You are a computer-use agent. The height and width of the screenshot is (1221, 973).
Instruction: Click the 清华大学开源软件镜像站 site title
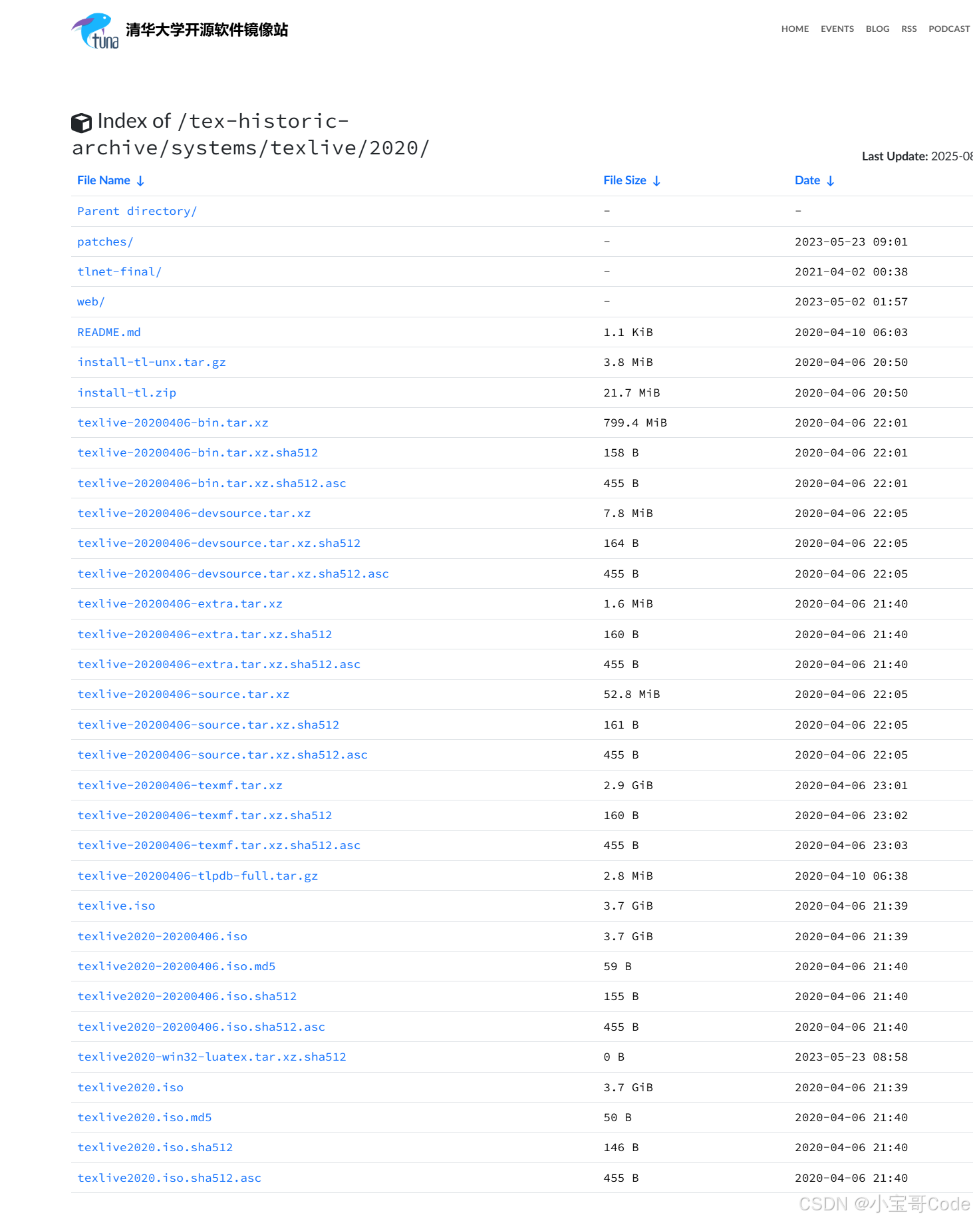coord(207,30)
